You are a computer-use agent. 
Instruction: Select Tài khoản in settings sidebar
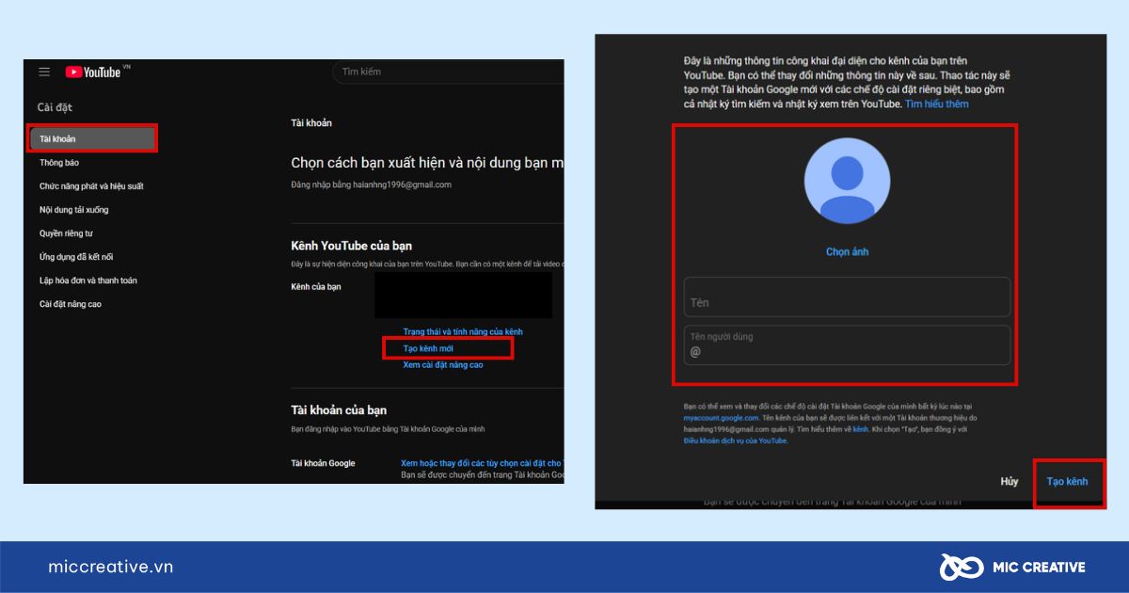click(x=92, y=138)
